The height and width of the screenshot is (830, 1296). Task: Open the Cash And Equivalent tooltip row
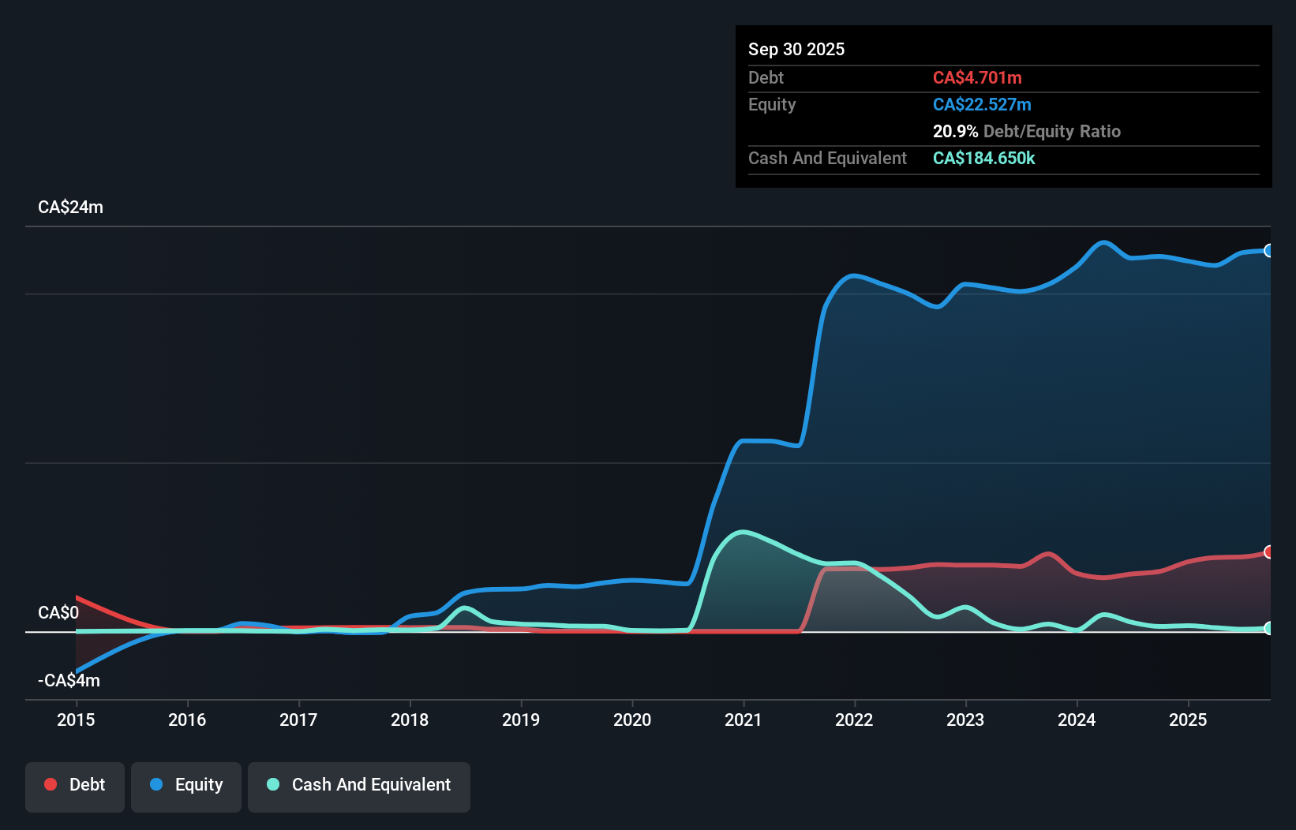click(x=827, y=158)
